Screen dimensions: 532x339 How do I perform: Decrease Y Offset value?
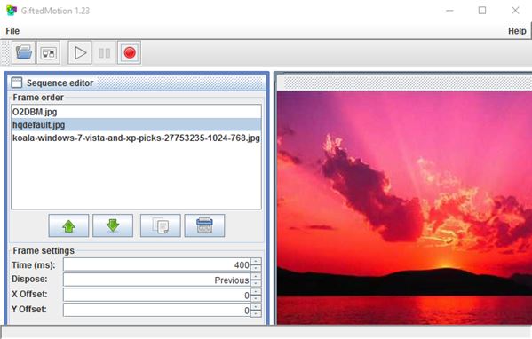pyautogui.click(x=256, y=313)
